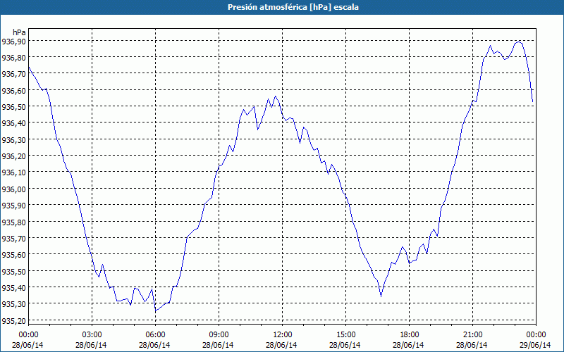The height and width of the screenshot is (352, 564).
Task: Select the 935,80 axis value
Action: coord(14,222)
